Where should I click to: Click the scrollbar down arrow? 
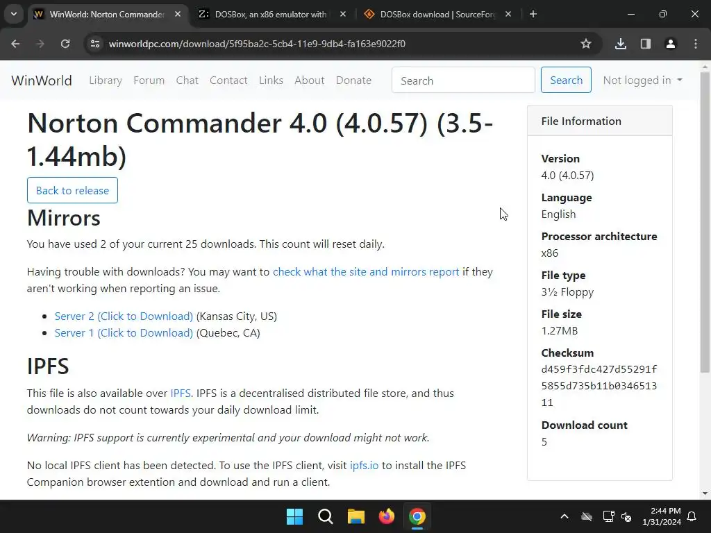tap(705, 493)
